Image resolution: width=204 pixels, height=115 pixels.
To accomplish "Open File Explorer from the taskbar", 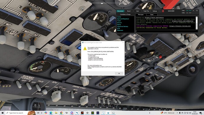I will pyautogui.click(x=56, y=113).
